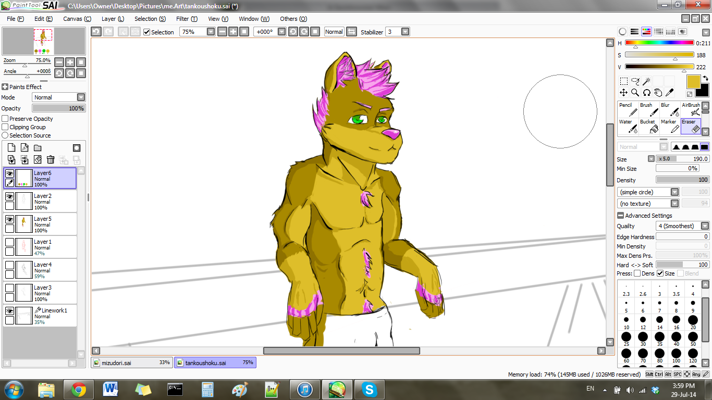Enable the Dens pressure checkbox
This screenshot has height=400, width=712.
[x=637, y=273]
